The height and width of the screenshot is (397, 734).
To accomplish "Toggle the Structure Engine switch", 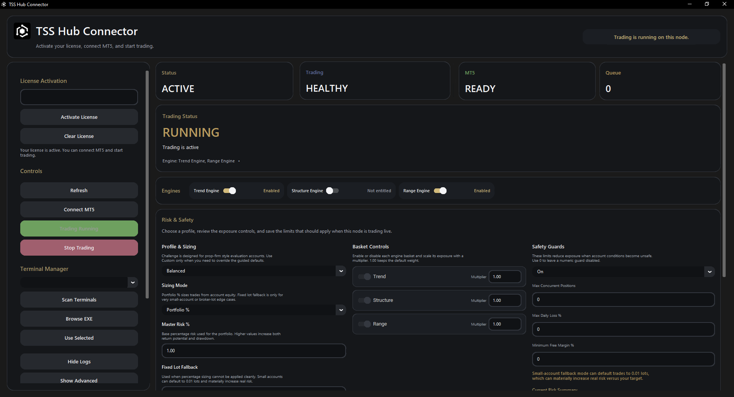I will 332,191.
